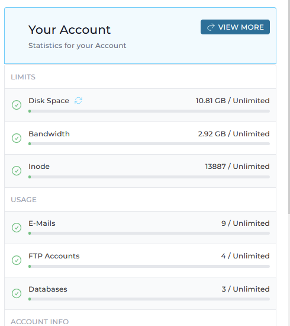The image size is (290, 326).
Task: Click the E-Mails green check icon
Action: pyautogui.click(x=17, y=228)
